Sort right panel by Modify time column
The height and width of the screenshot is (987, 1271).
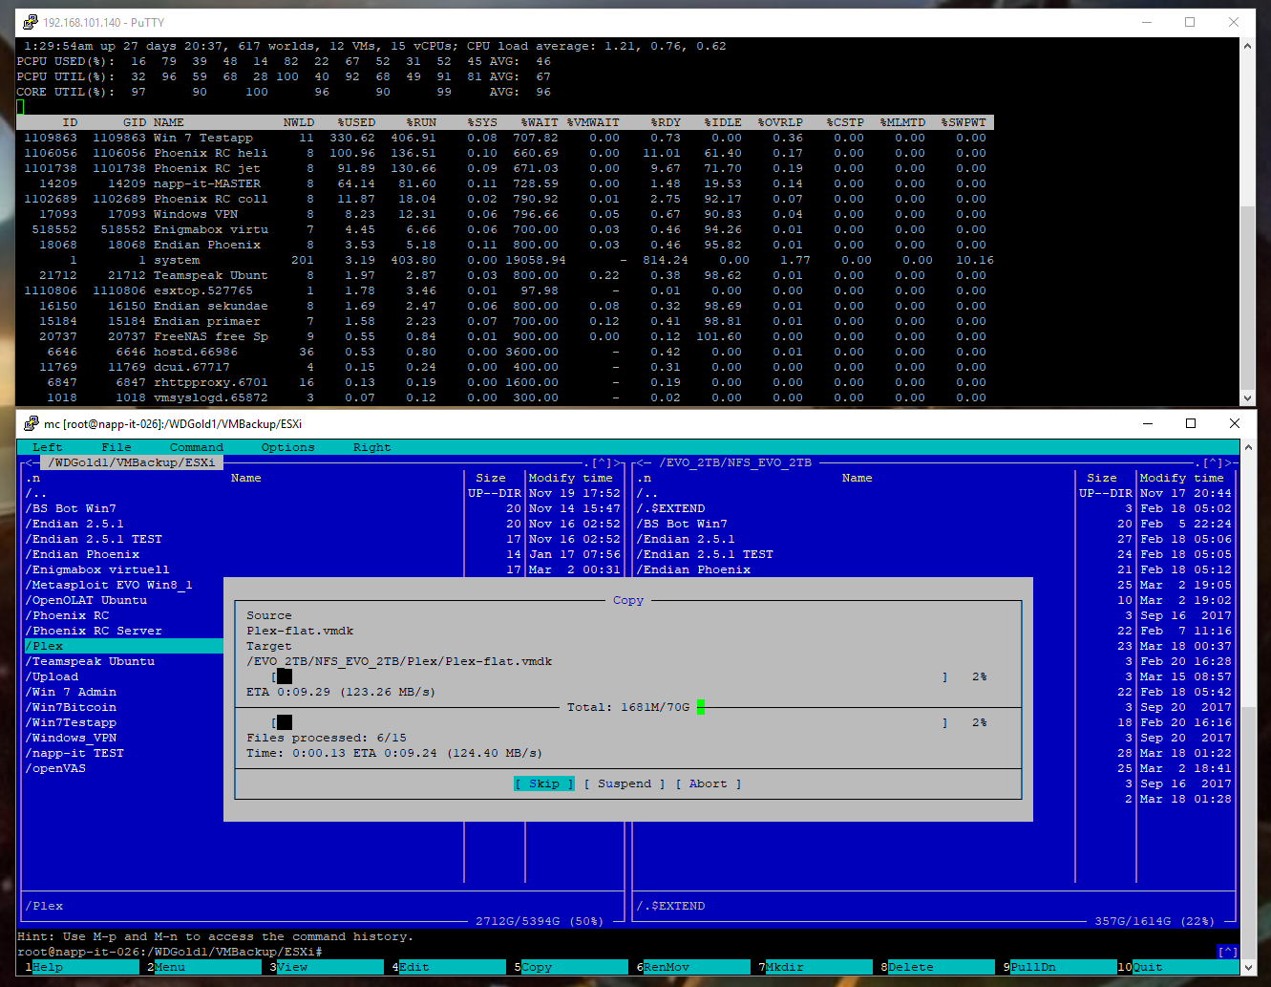coord(1181,478)
